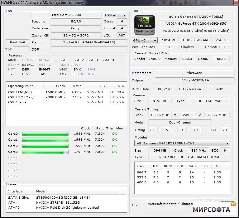The image size is (239, 218).
Task: Click the PC3-10600 DDR3 SDRAM SO-DIMM field
Action: (x=189, y=157)
